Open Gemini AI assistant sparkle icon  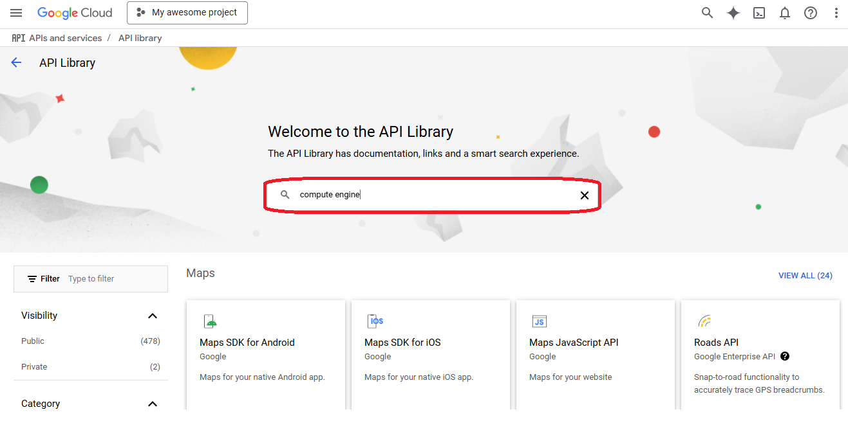(x=733, y=13)
